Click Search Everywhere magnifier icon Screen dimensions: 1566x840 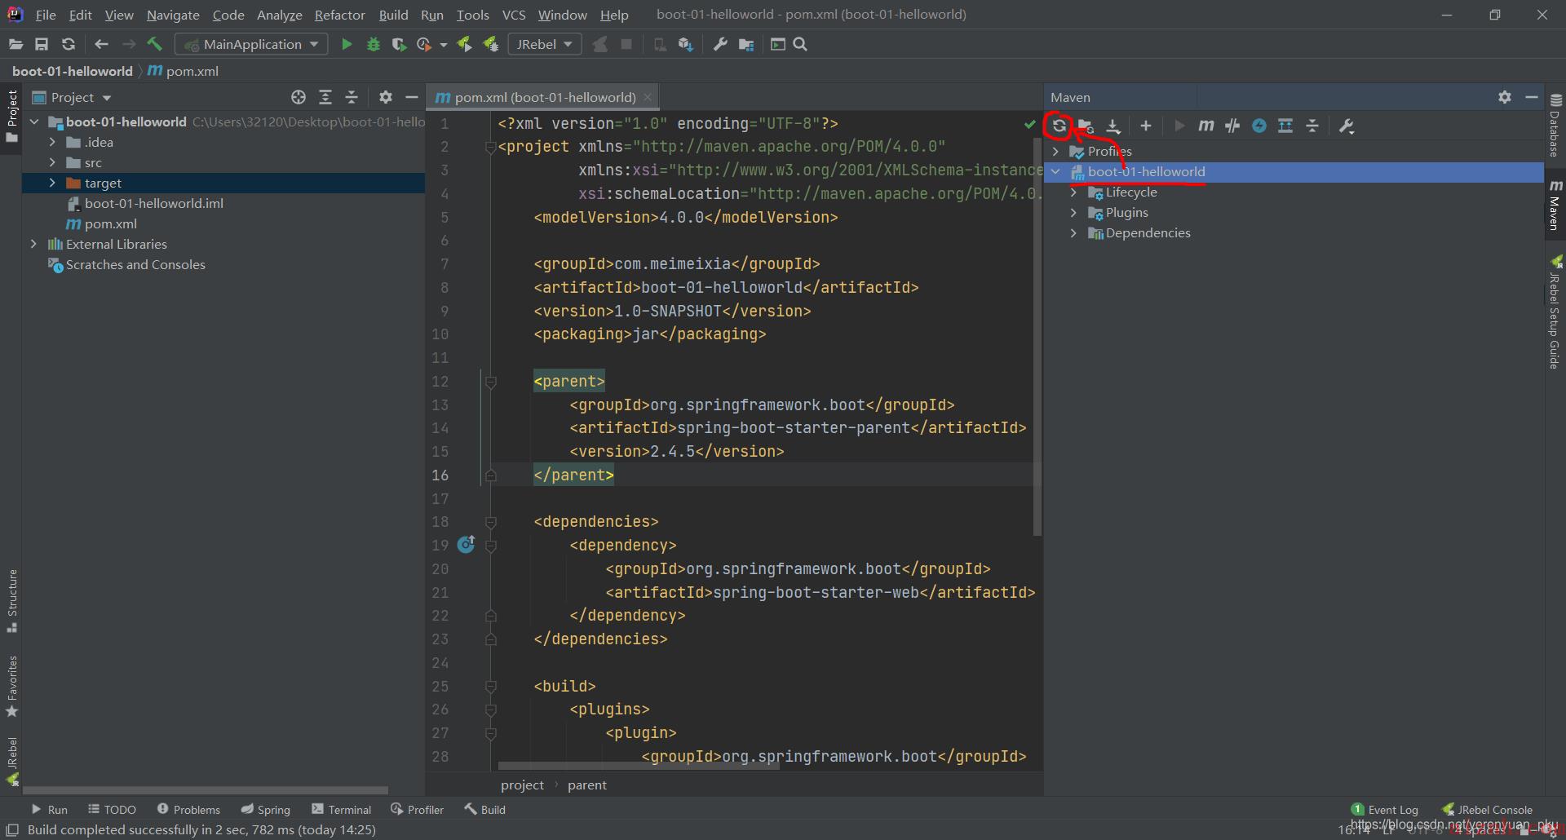800,44
